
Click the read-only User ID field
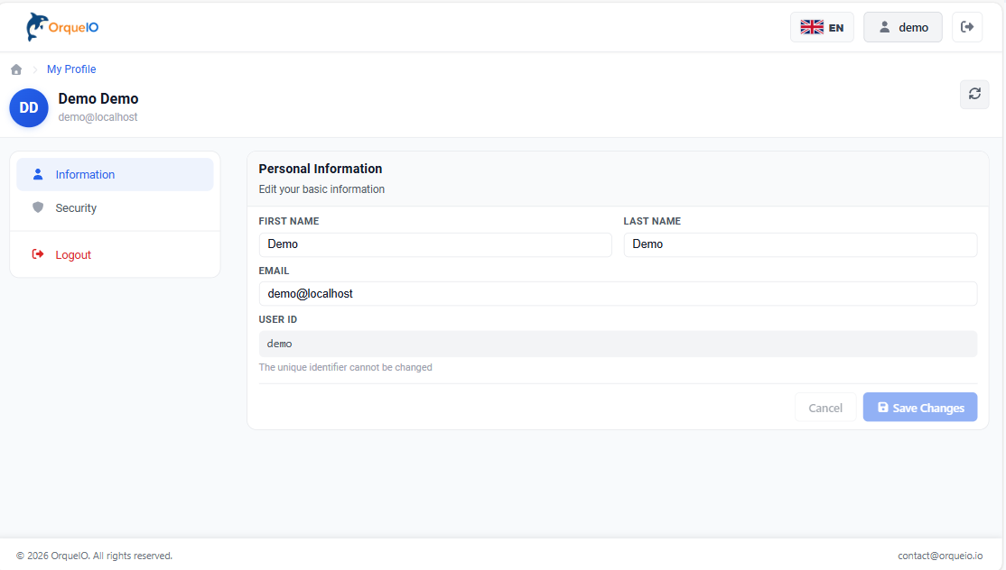tap(618, 344)
